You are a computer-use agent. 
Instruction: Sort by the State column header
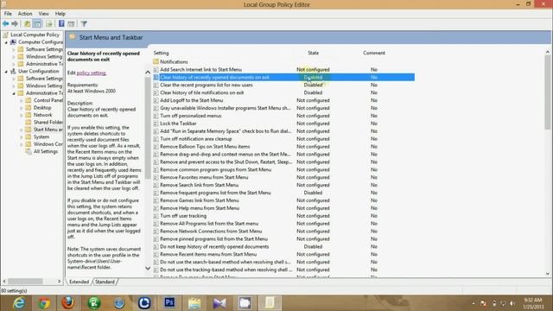[313, 53]
